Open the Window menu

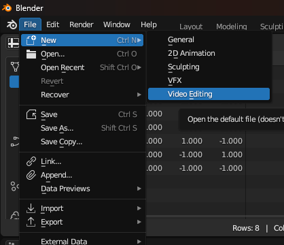point(117,24)
